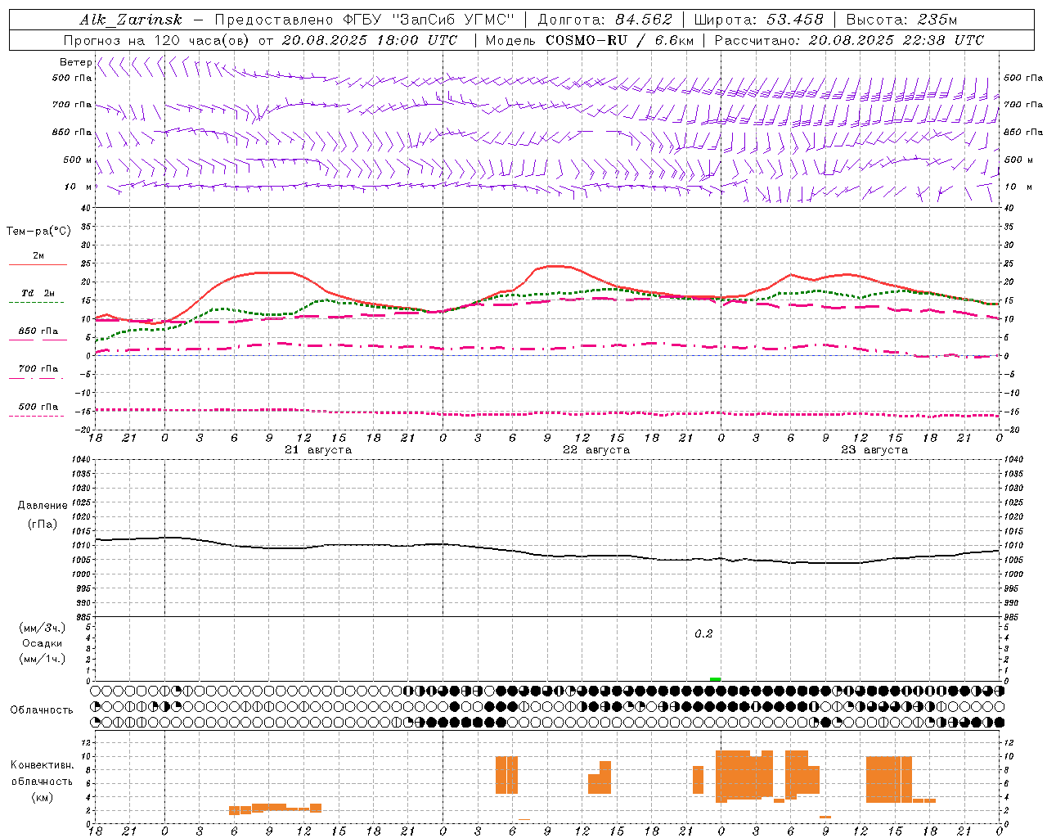Select the forecast start time 20.08.2025 18:00 UTC
Viewport: 1047px width, 838px height.
pyautogui.click(x=370, y=40)
